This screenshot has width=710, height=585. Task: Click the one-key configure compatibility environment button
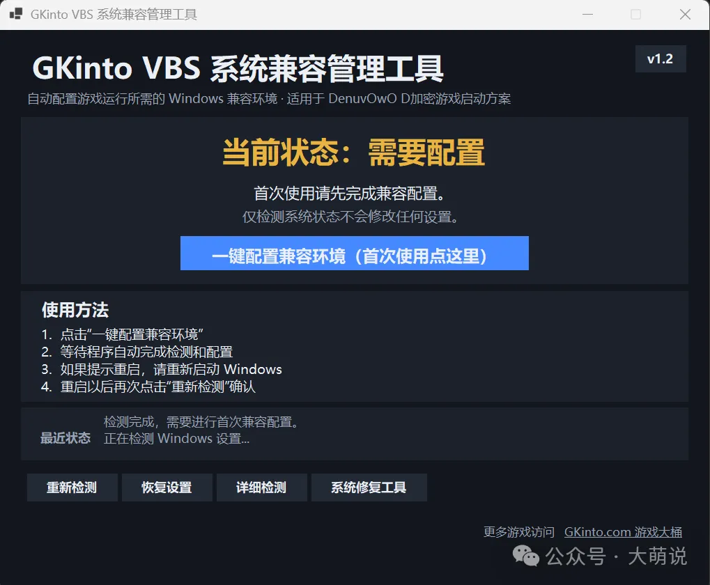[354, 253]
